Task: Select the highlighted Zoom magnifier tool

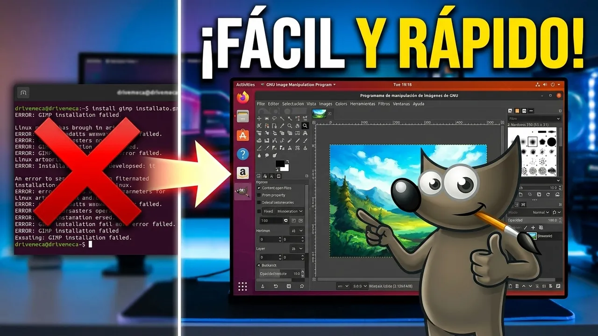Action: tap(305, 126)
